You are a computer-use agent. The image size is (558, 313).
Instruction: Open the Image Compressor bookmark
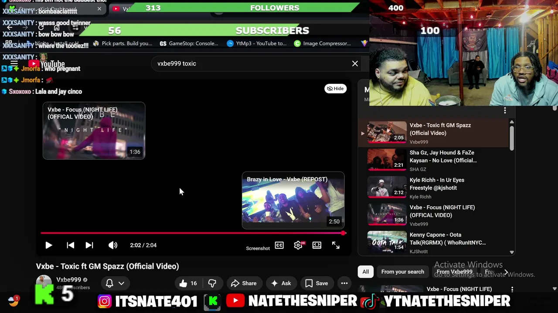tap(323, 43)
